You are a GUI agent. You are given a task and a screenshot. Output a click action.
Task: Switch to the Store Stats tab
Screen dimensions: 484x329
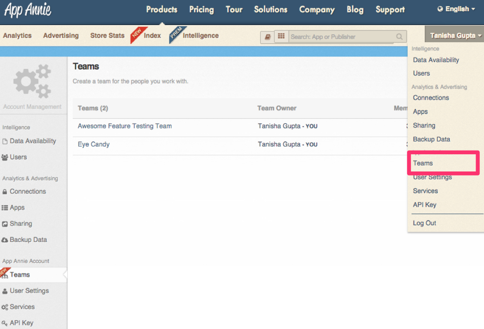[107, 36]
